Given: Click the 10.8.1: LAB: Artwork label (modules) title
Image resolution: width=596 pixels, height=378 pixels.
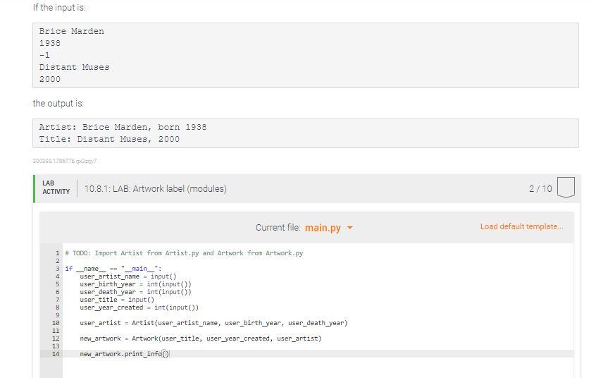Looking at the screenshot, I should 156,189.
